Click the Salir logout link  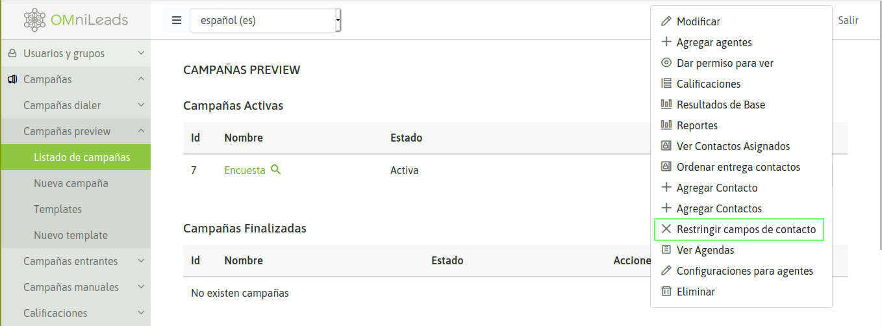(848, 20)
